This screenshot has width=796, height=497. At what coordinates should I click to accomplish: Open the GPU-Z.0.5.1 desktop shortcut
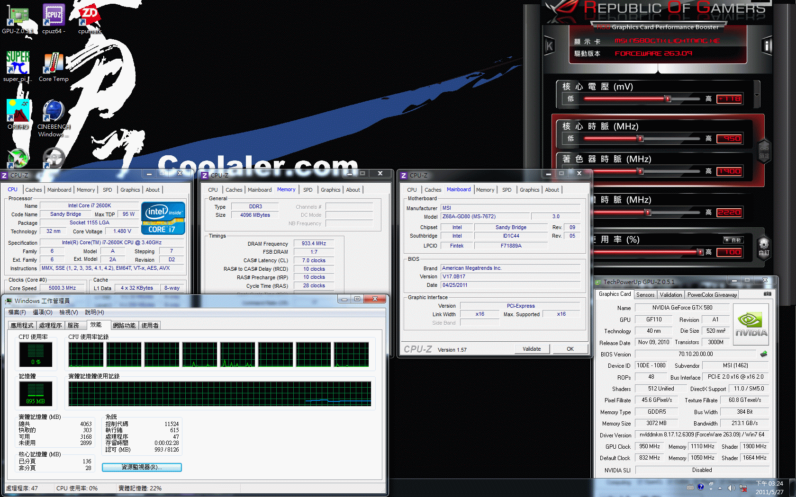[18, 19]
